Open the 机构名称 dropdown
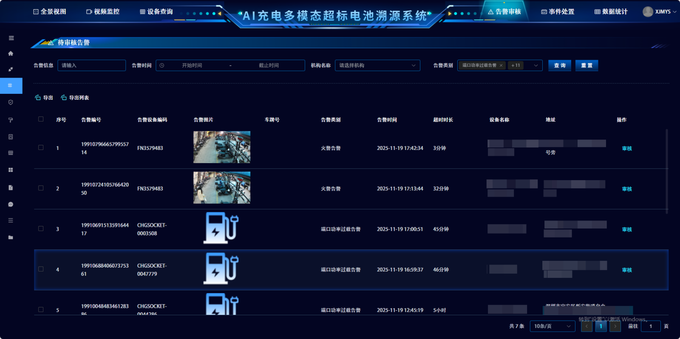Viewport: 680px width, 339px height. [377, 65]
